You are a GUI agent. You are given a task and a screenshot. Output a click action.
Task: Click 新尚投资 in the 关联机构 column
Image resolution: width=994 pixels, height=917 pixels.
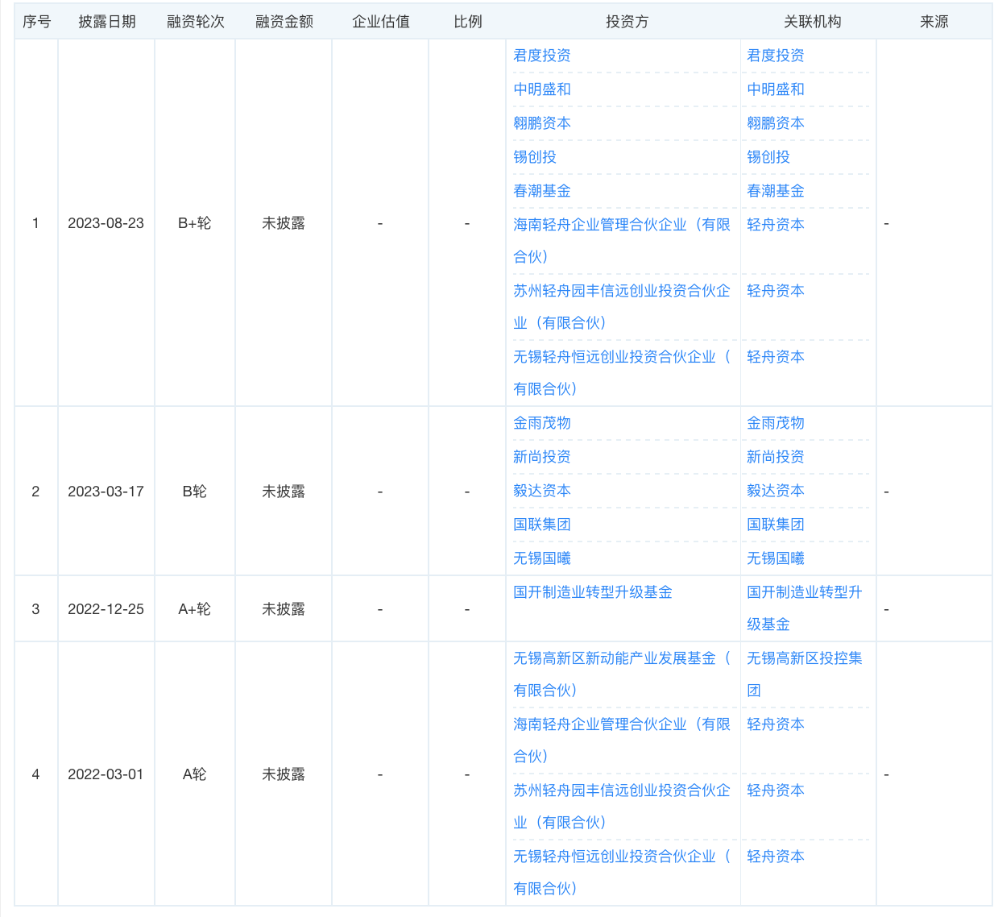pos(776,457)
